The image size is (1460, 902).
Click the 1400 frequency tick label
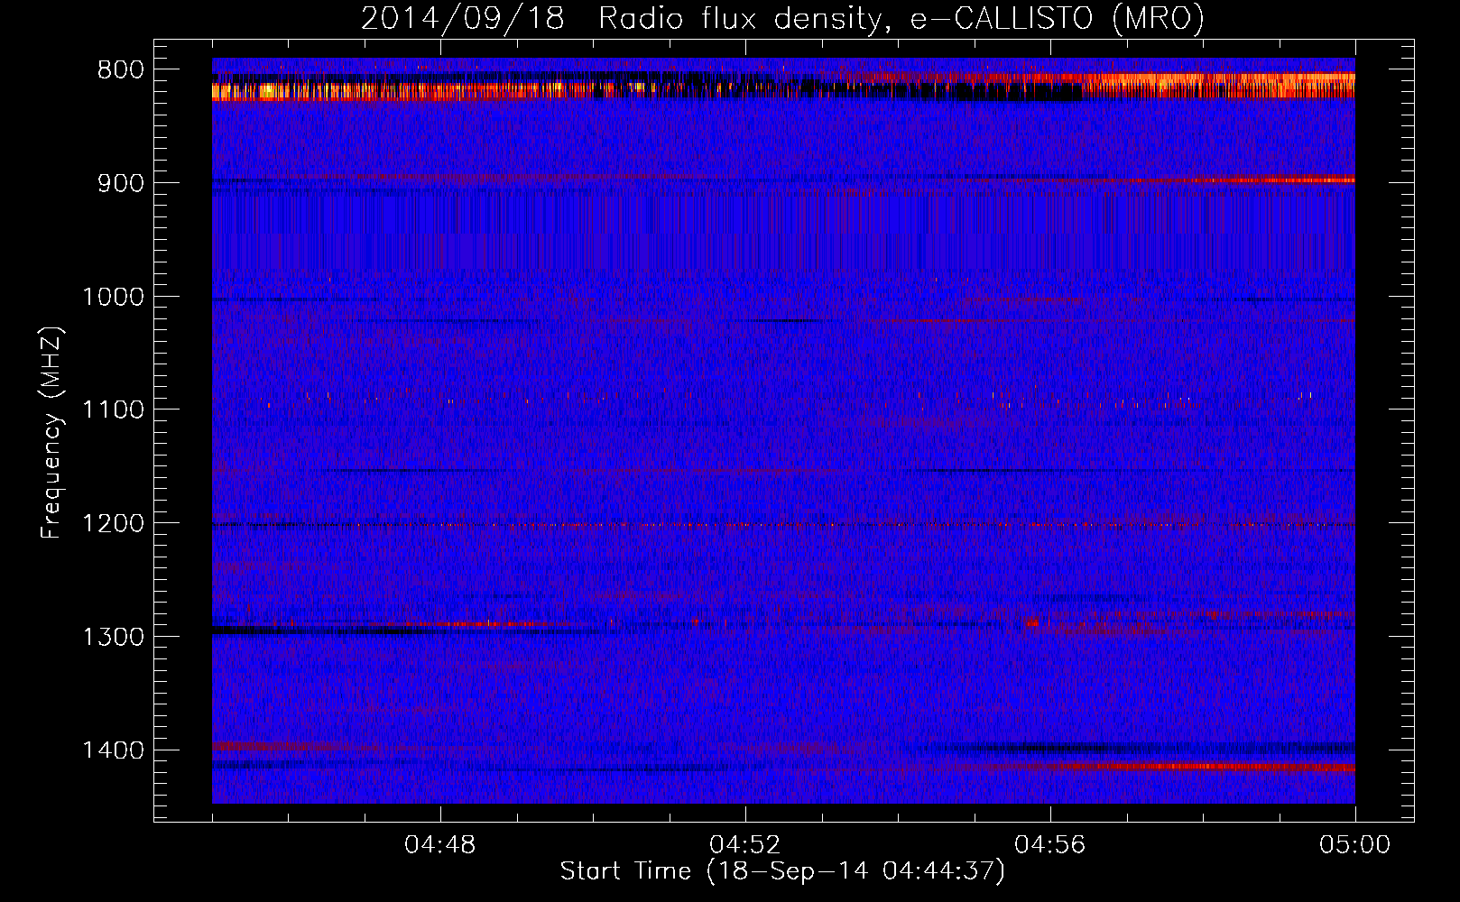click(x=113, y=750)
